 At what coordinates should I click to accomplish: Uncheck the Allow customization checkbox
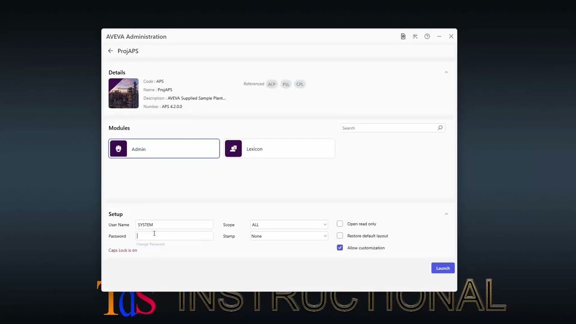tap(340, 247)
